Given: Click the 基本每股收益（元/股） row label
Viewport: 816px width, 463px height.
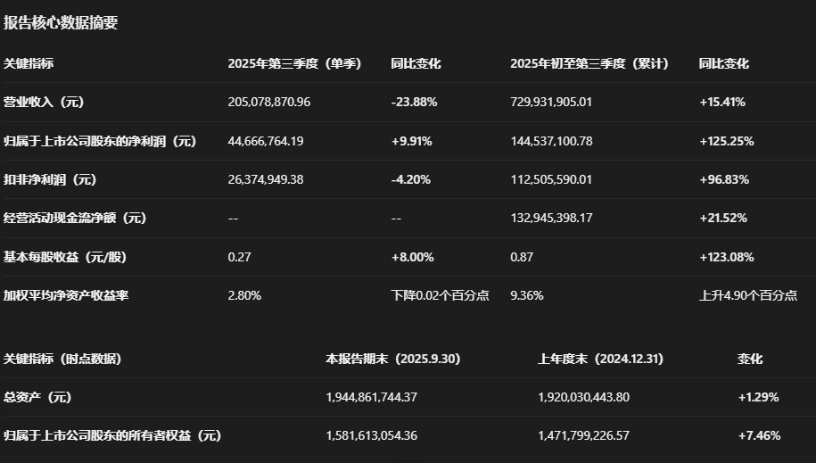Looking at the screenshot, I should pyautogui.click(x=65, y=257).
